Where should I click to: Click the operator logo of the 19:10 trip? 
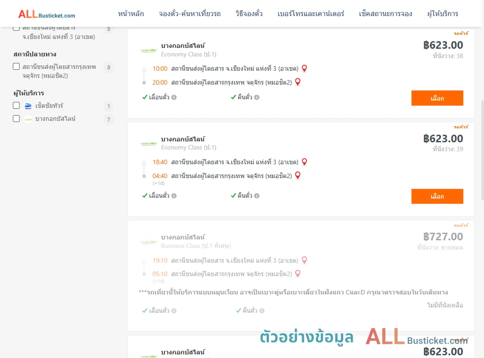point(148,242)
